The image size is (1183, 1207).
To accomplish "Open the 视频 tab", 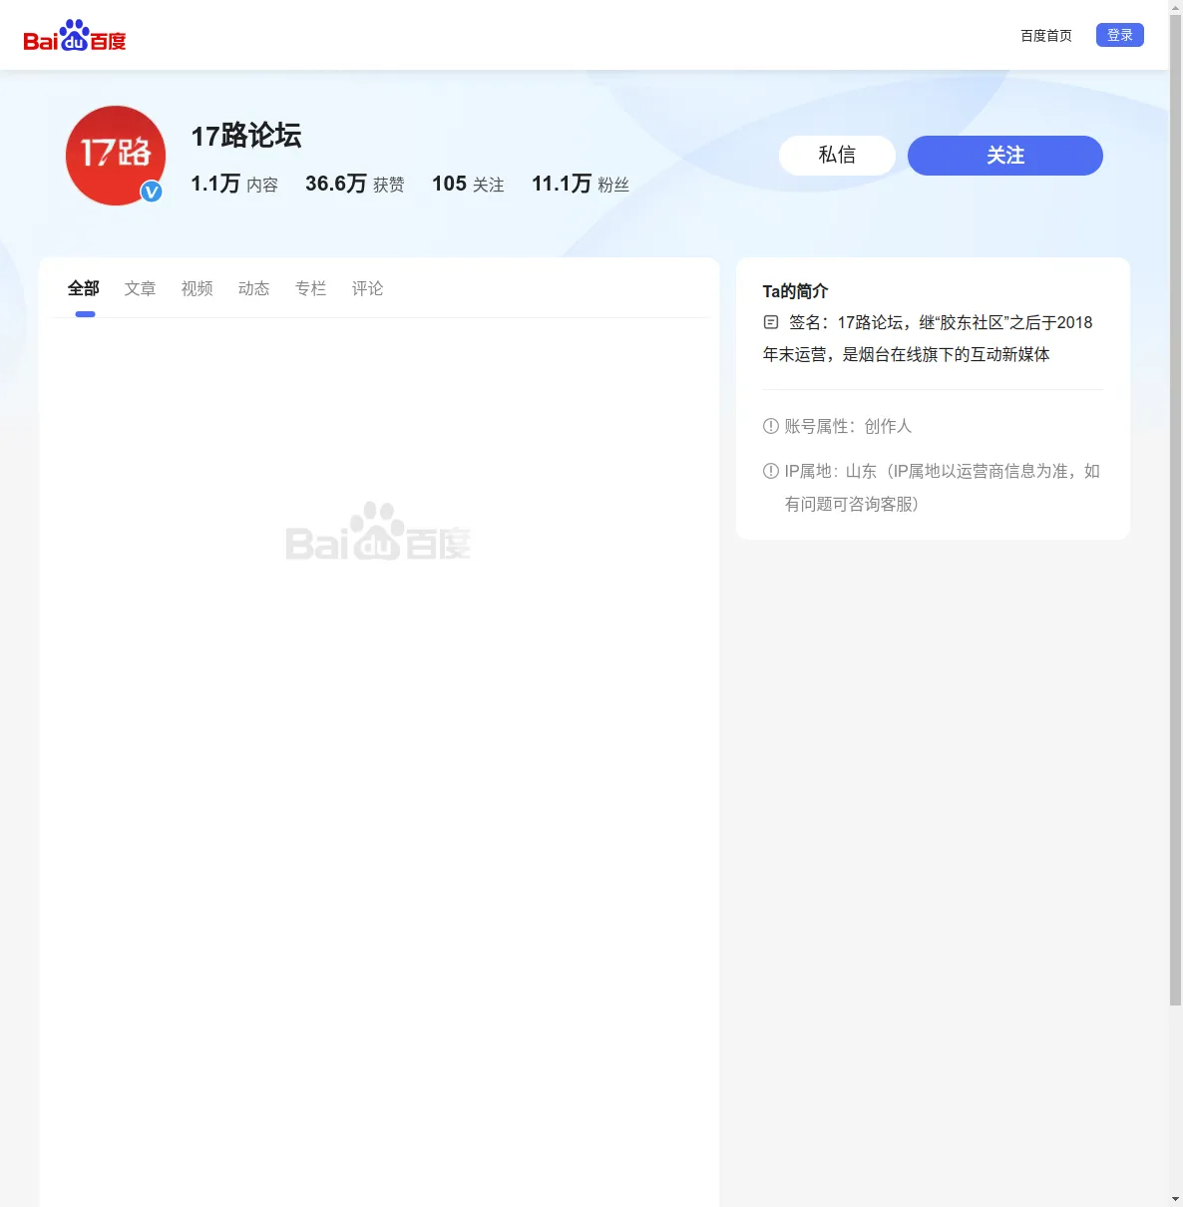I will [x=197, y=288].
